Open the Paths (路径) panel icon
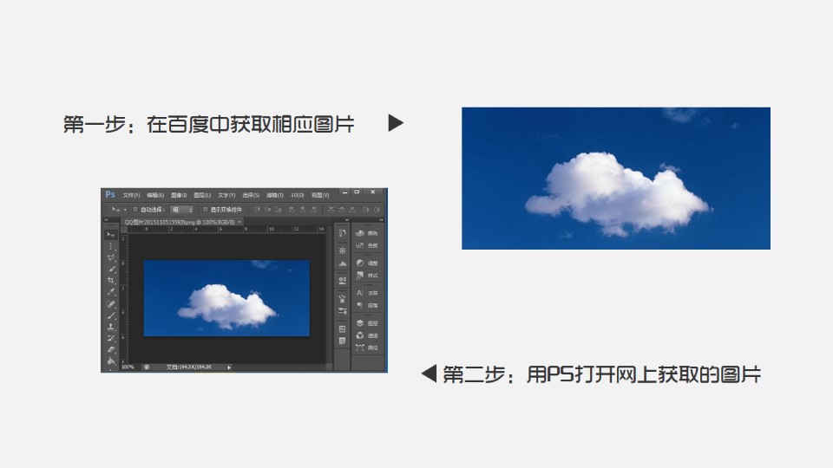The width and height of the screenshot is (833, 468). pyautogui.click(x=361, y=347)
